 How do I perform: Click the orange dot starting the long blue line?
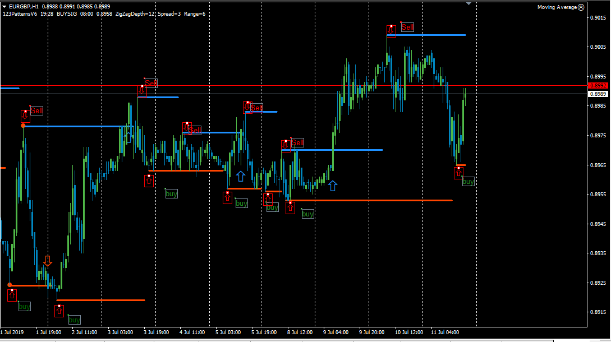click(23, 126)
